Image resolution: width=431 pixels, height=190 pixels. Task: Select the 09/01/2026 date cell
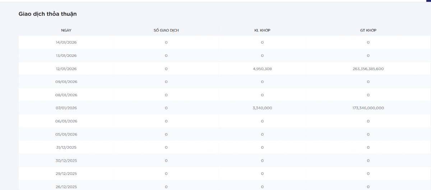pos(66,82)
